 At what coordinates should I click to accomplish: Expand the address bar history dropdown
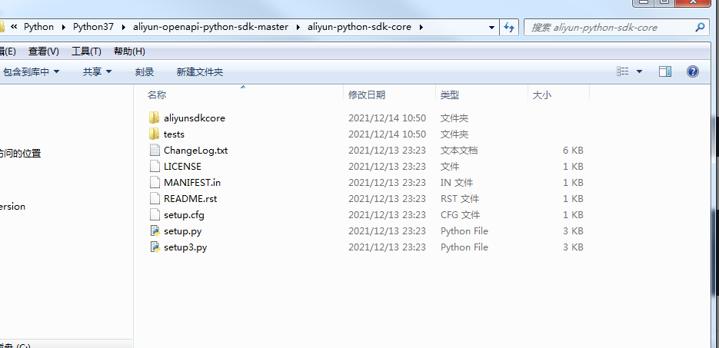[491, 27]
